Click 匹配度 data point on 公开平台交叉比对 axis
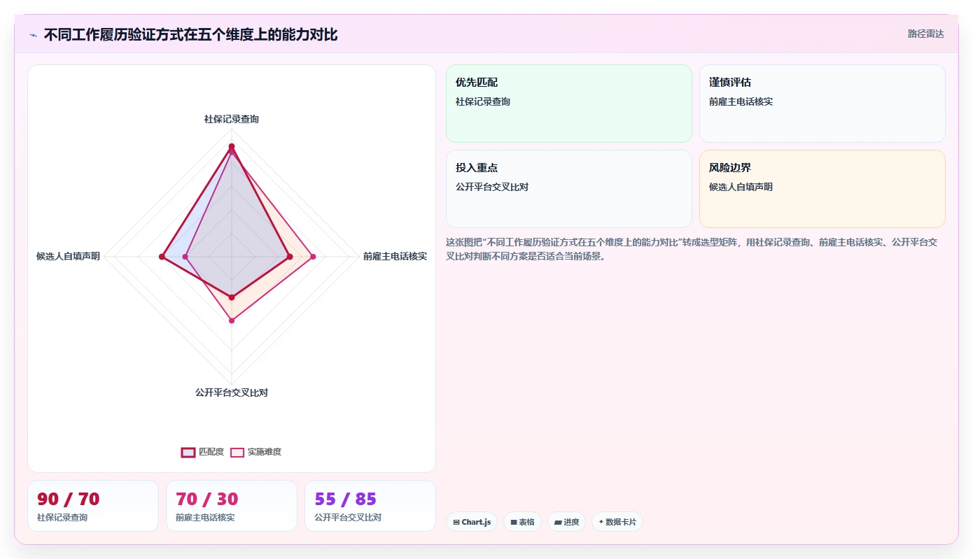Image resolution: width=973 pixels, height=559 pixels. point(232,297)
